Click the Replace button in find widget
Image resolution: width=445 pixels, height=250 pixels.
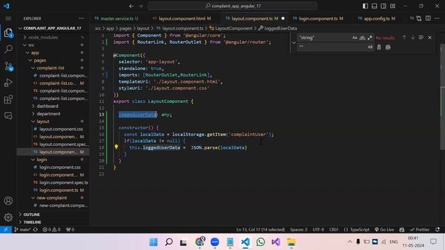(x=379, y=47)
